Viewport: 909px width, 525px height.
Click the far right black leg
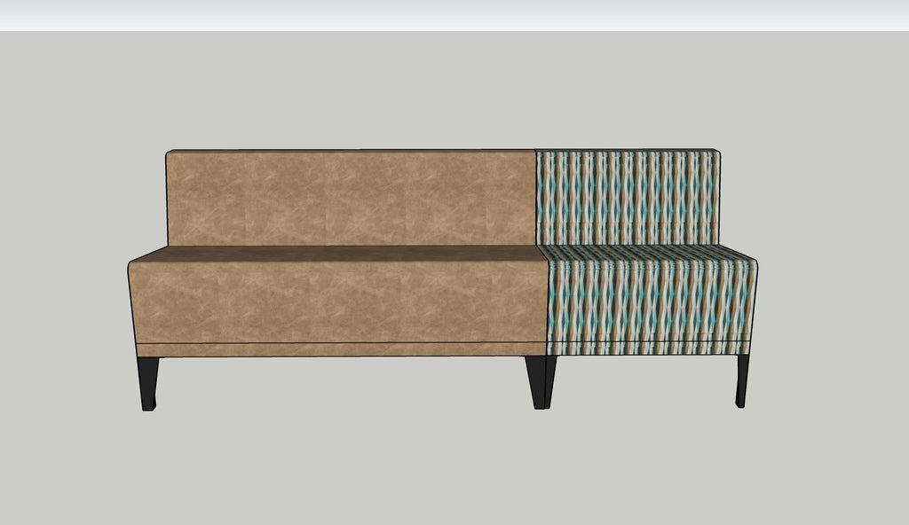click(x=742, y=380)
